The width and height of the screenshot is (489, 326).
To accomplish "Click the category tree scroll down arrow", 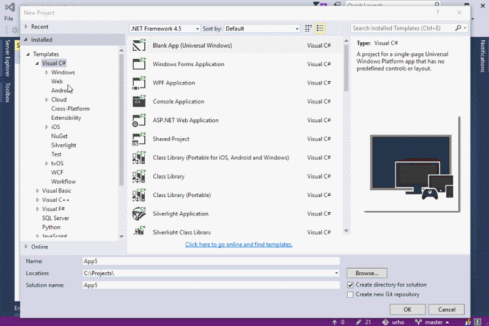I will point(121,236).
